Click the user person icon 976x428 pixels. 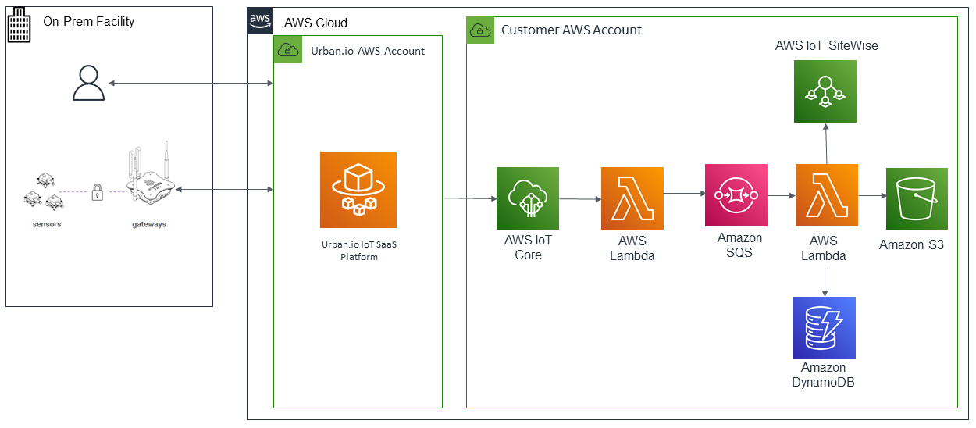tap(88, 84)
